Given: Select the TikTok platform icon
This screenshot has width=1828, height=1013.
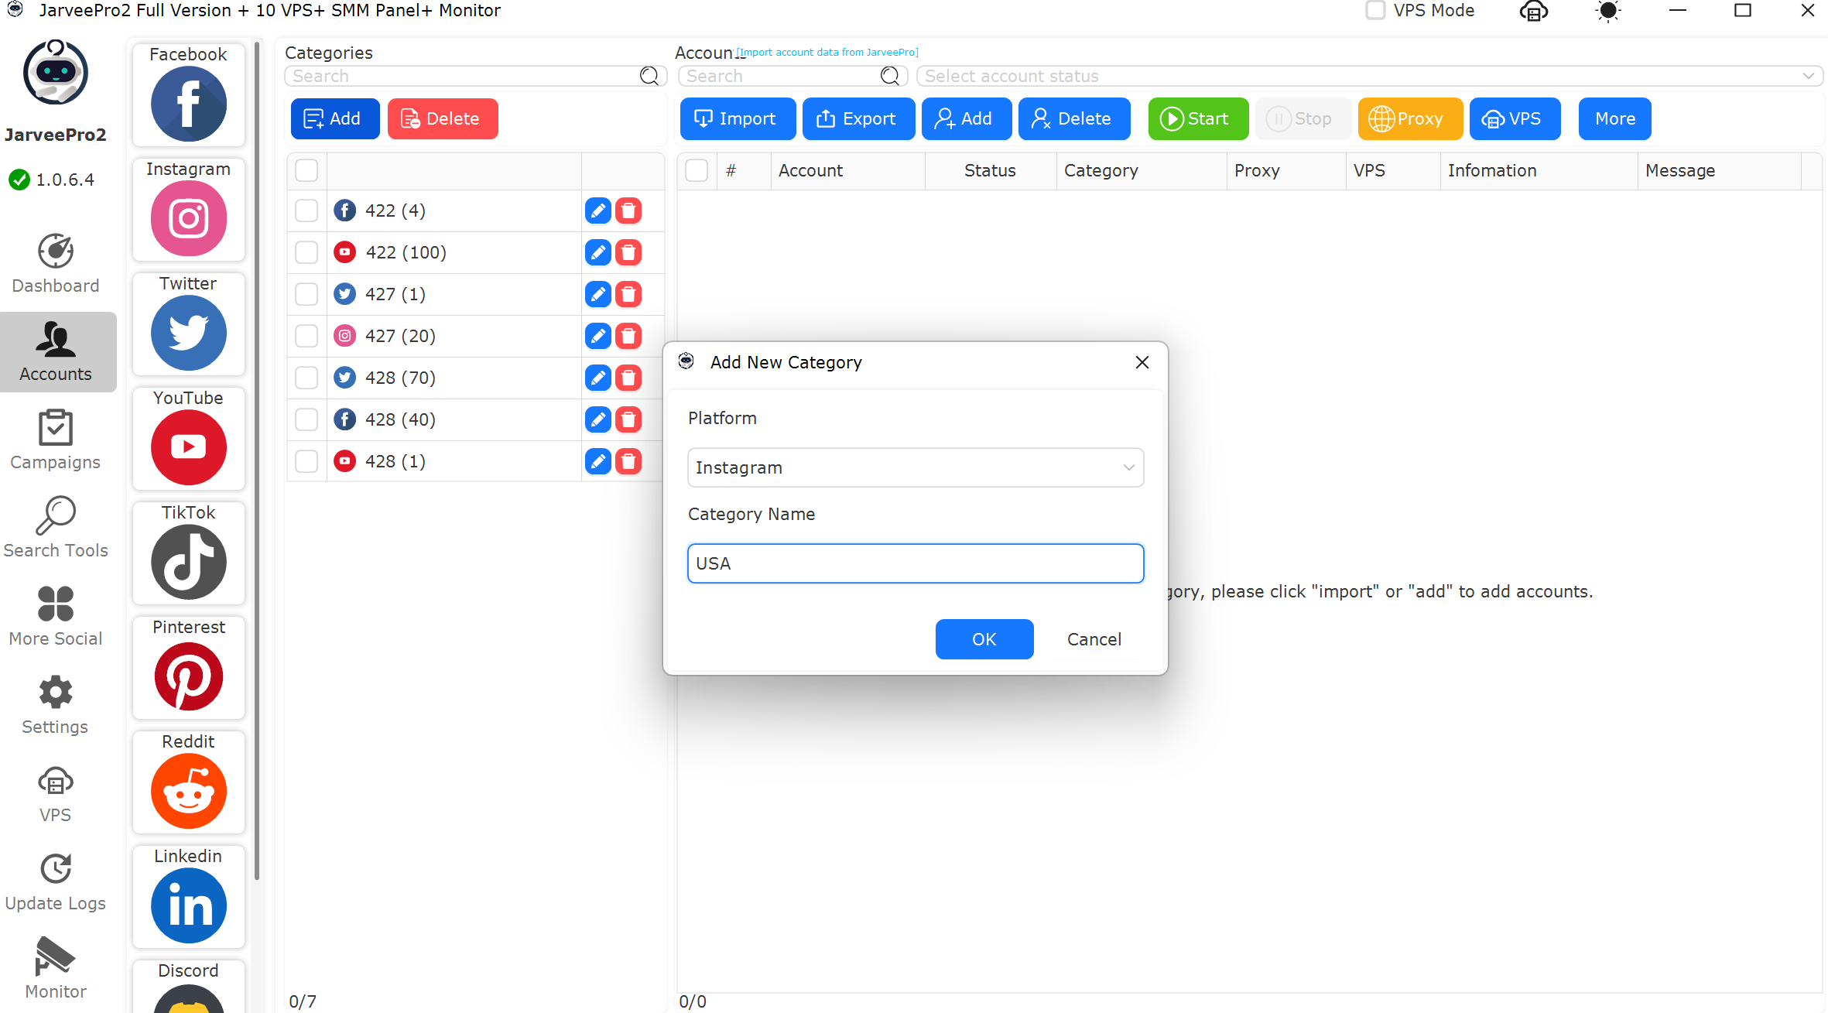Looking at the screenshot, I should (x=189, y=562).
